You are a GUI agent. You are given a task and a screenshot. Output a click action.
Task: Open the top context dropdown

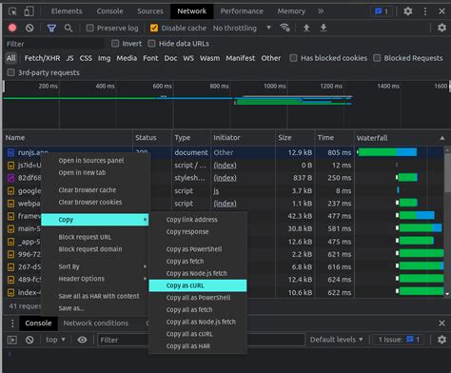(x=55, y=340)
